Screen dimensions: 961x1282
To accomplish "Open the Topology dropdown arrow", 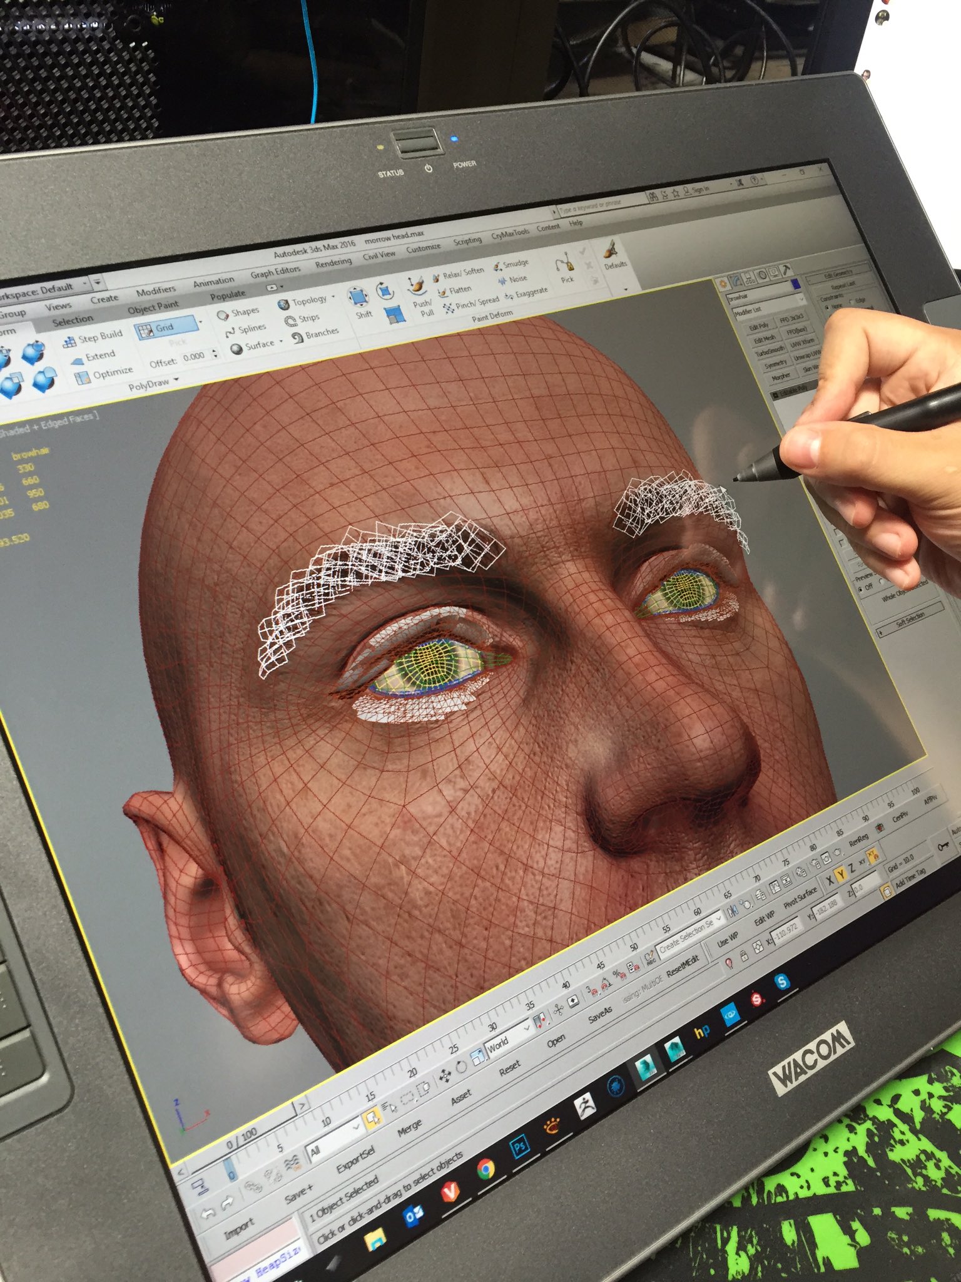I will [333, 296].
